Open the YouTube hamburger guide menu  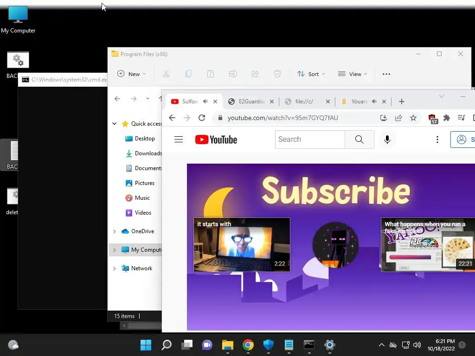(x=179, y=139)
